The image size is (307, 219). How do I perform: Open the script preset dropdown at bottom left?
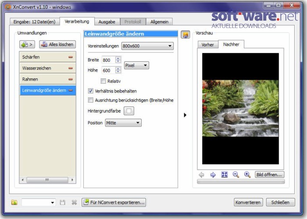click(39, 202)
